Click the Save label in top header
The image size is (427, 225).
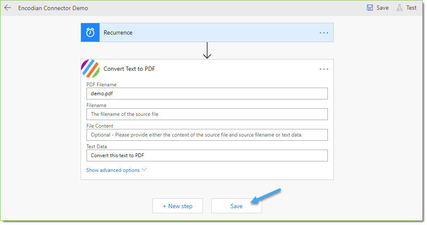382,8
